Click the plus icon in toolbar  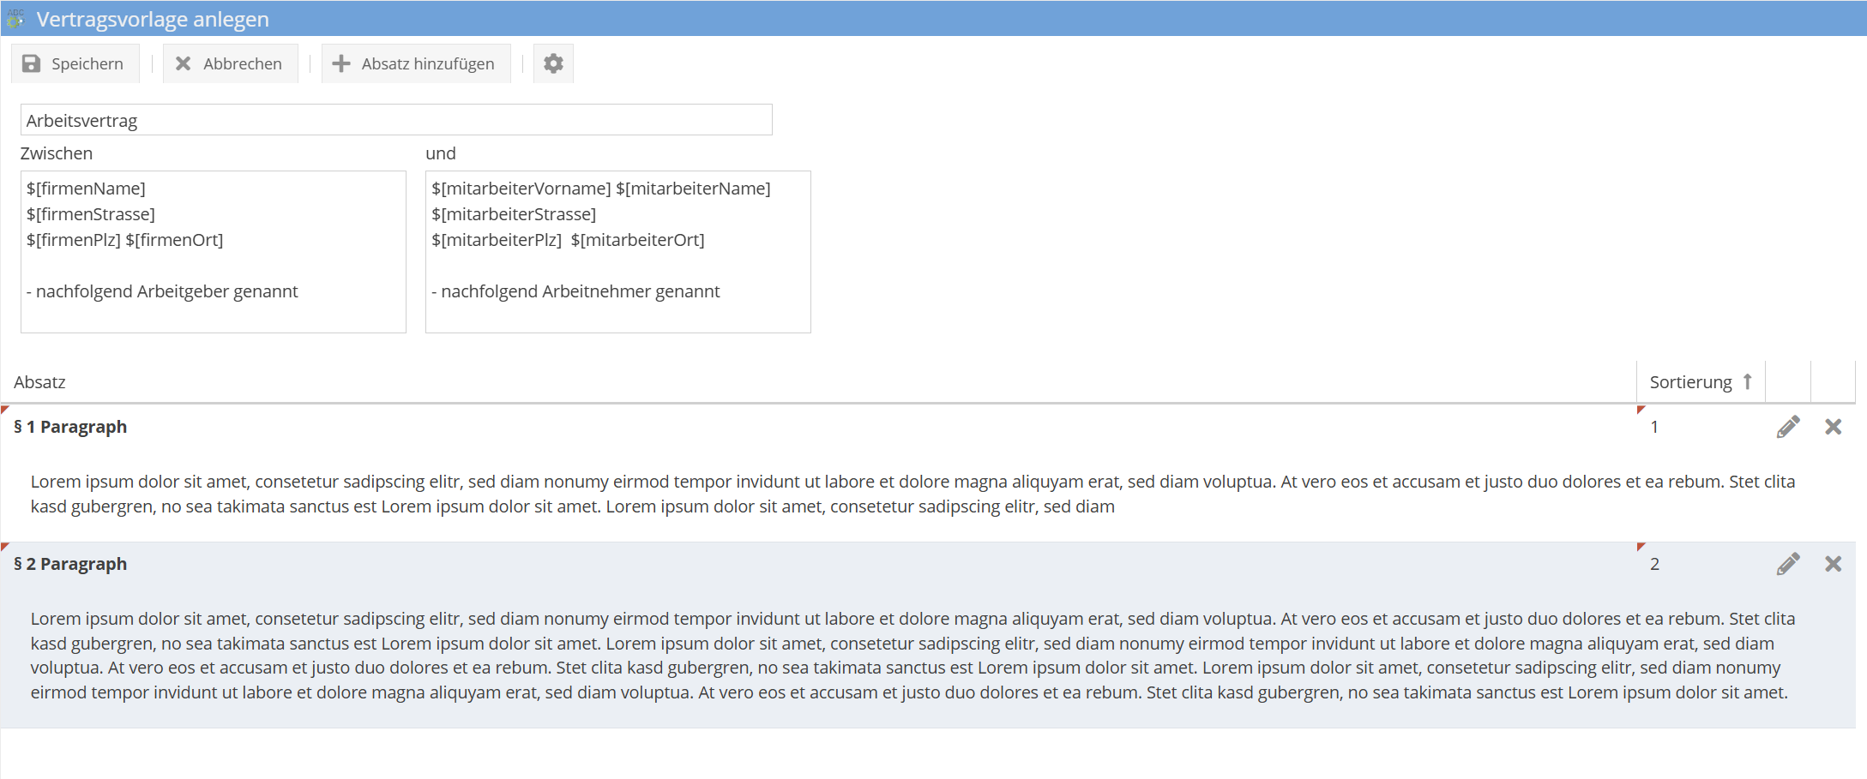coord(341,63)
